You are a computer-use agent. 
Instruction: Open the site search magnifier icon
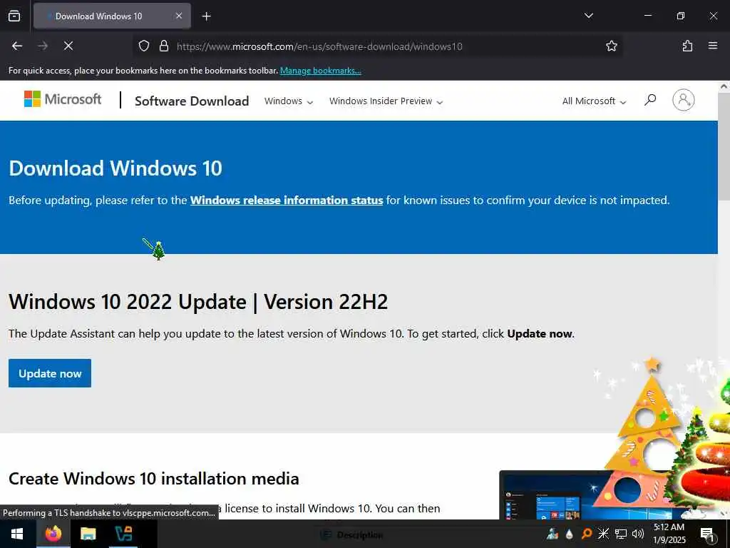pyautogui.click(x=650, y=100)
